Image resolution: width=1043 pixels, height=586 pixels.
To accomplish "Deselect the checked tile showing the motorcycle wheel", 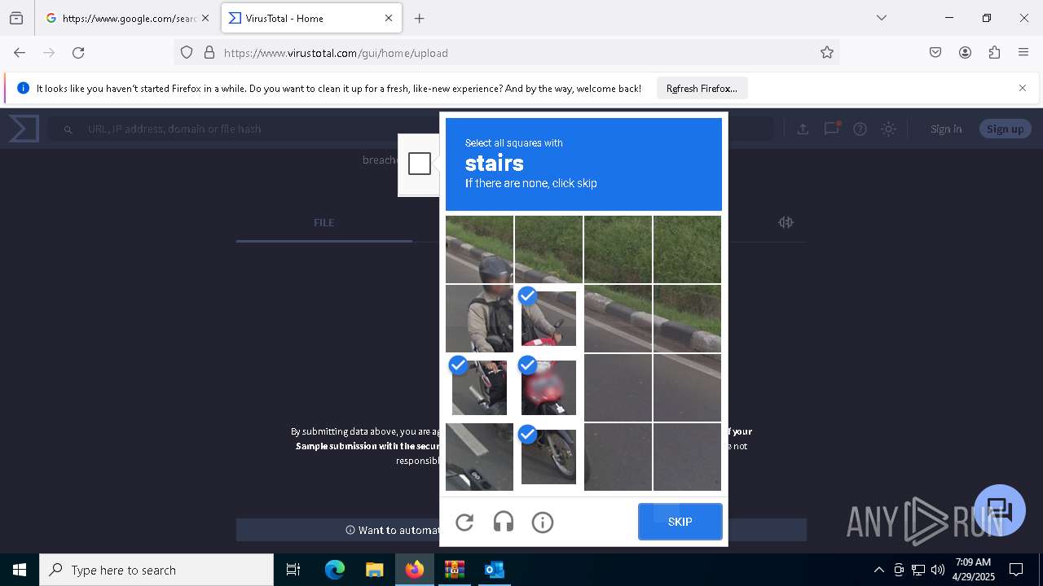I will [x=548, y=457].
